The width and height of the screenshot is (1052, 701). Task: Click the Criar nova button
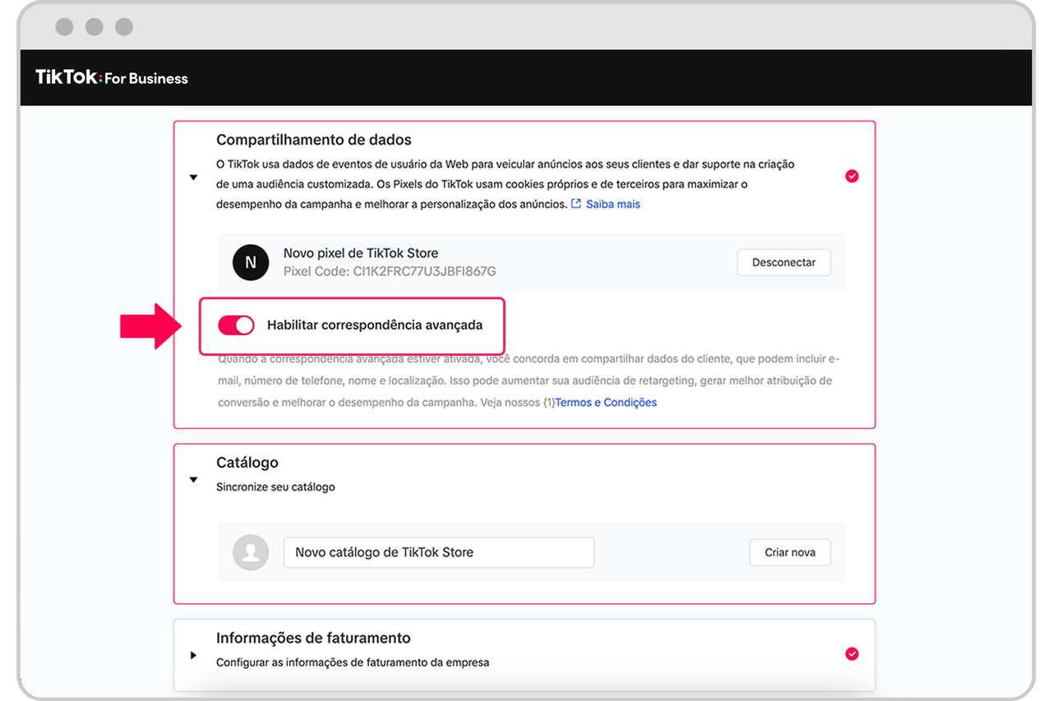(x=790, y=552)
